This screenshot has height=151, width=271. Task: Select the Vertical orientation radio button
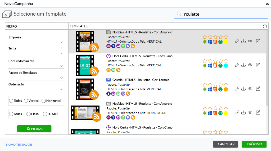pos(26,101)
